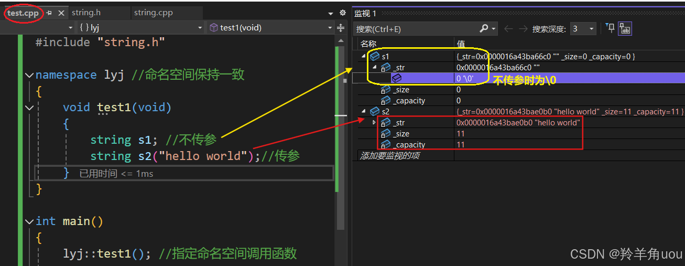This screenshot has height=266, width=685.
Task: Click the _capacity member icon under s2
Action: coord(386,145)
